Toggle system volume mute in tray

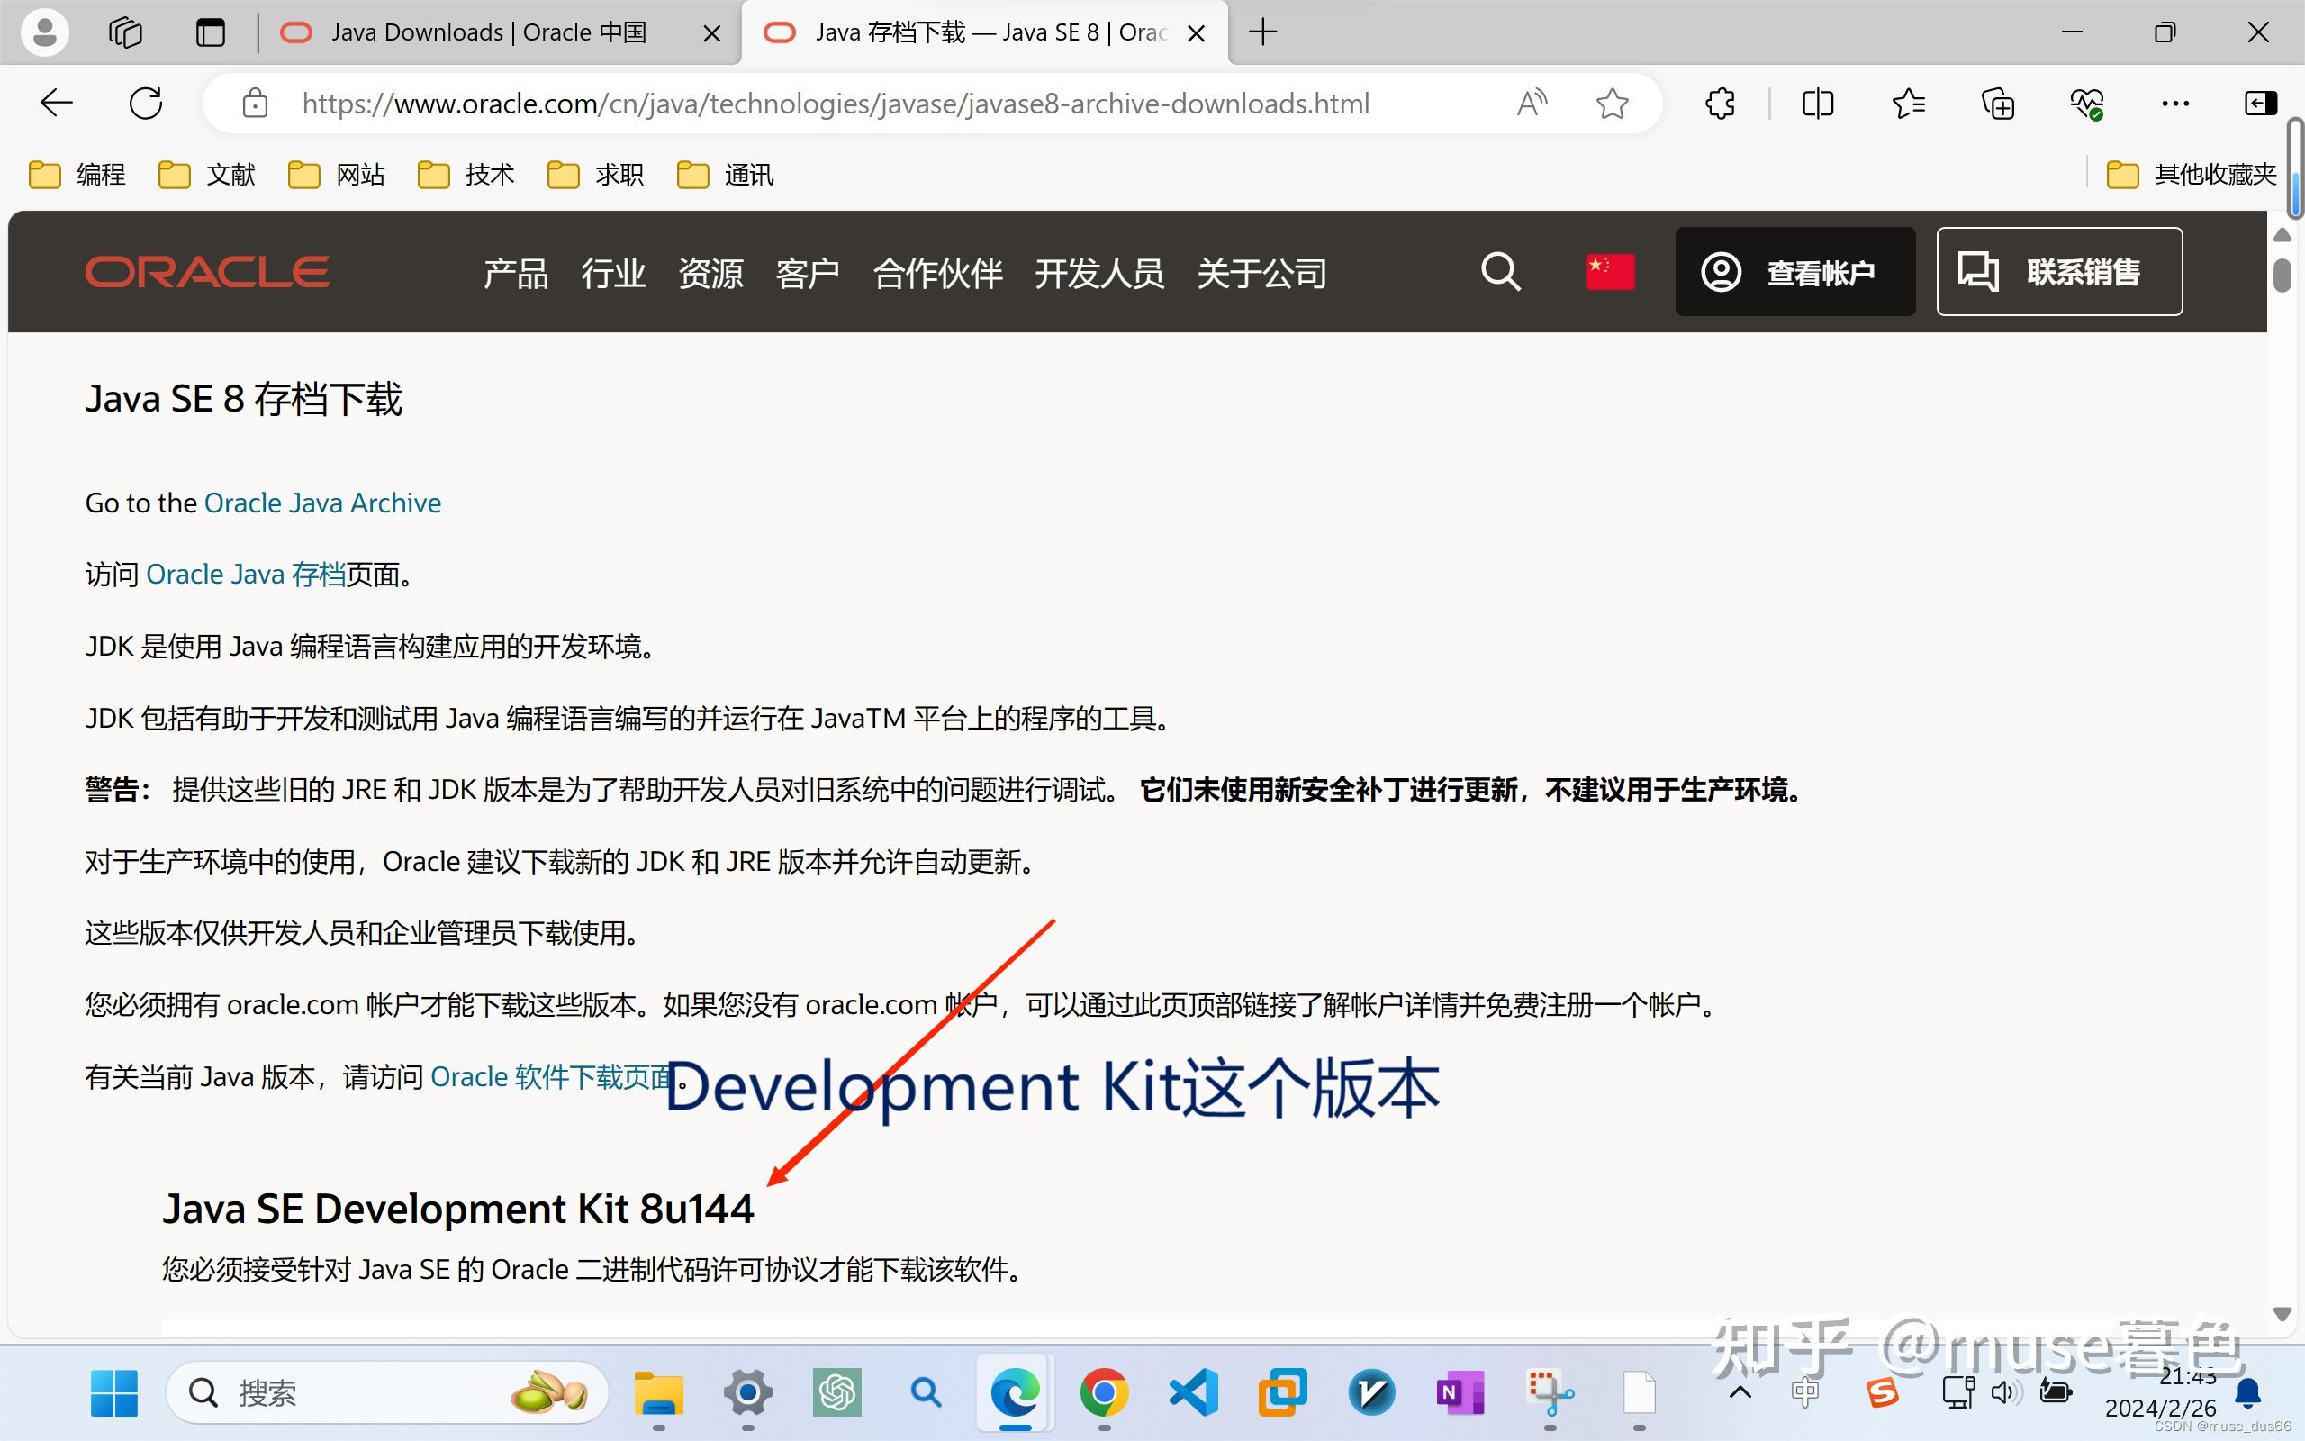click(x=2006, y=1392)
